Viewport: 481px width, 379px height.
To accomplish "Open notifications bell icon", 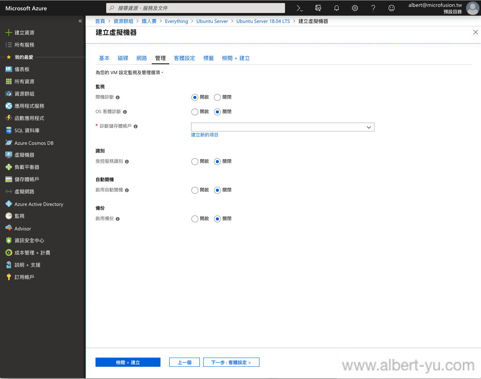I will pyautogui.click(x=337, y=8).
